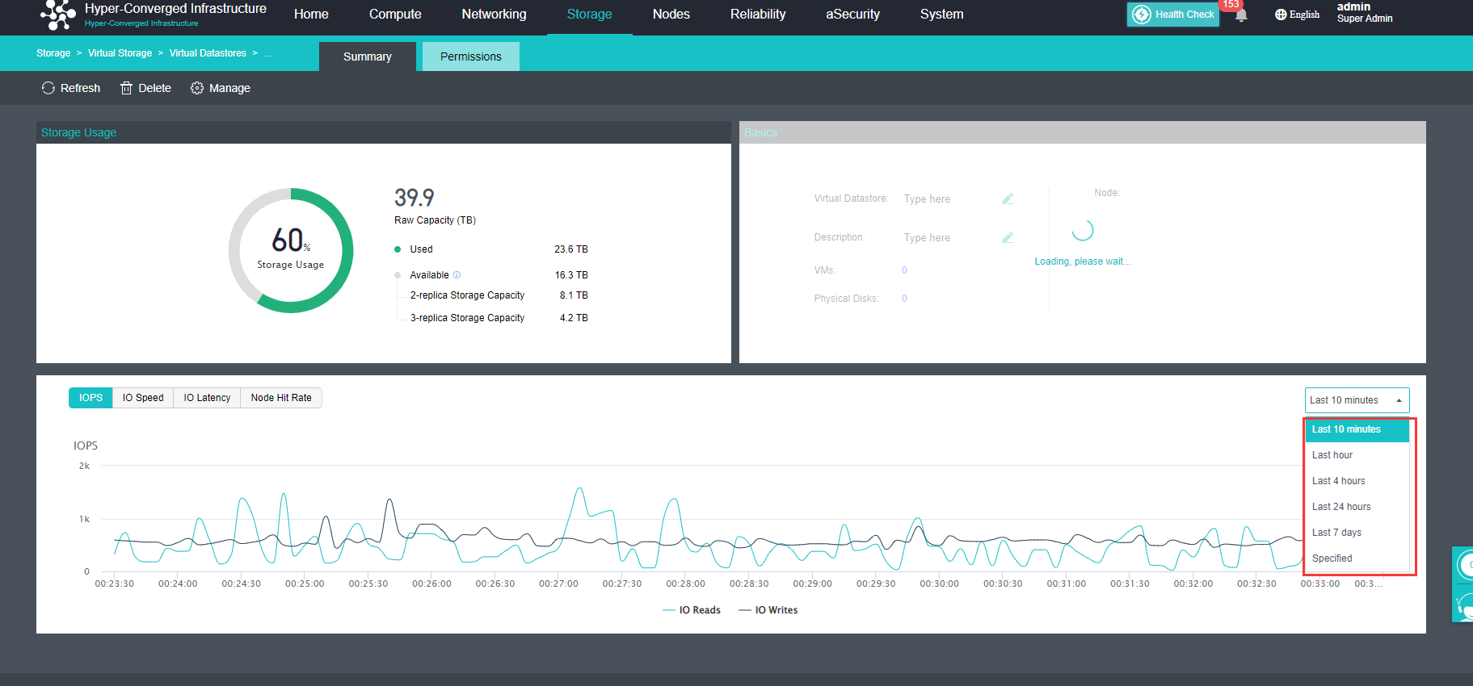Switch chart to IO Latency

[207, 398]
